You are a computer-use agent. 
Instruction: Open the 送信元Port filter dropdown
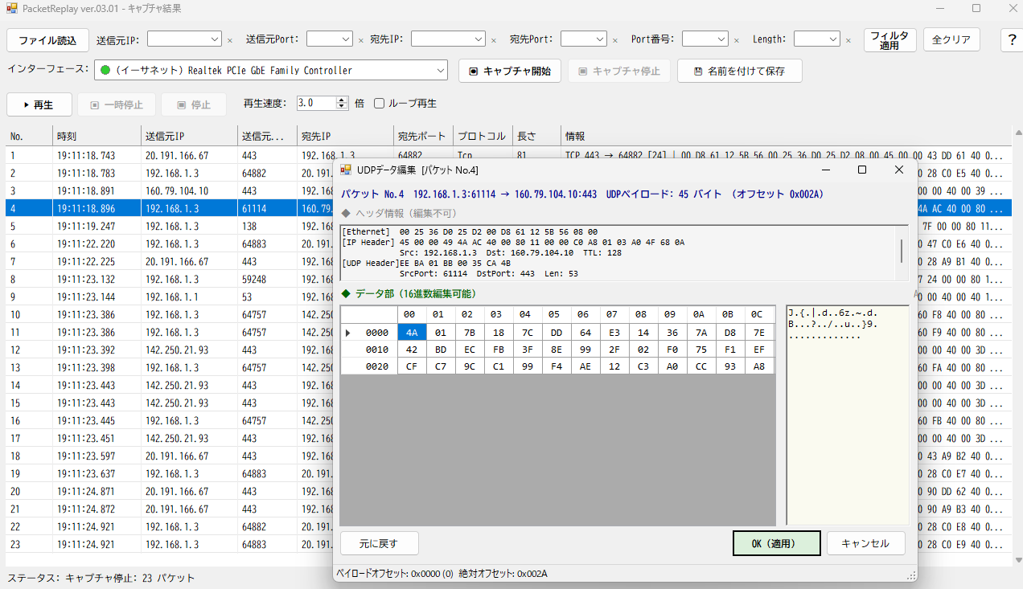(x=347, y=39)
